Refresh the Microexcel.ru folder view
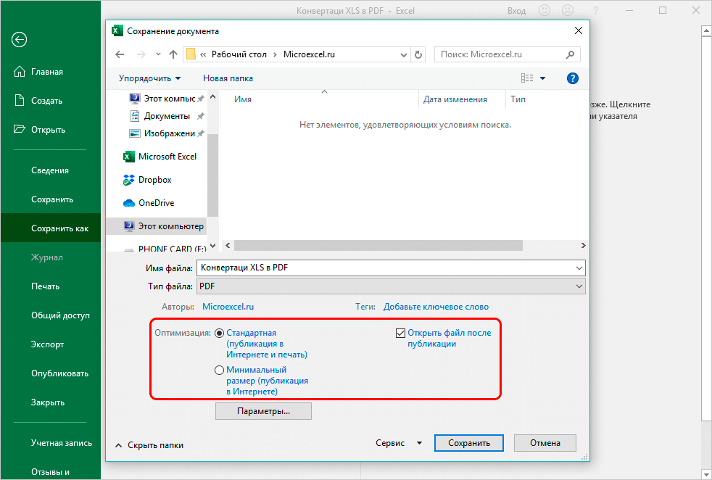Viewport: 712px width, 480px height. 418,54
